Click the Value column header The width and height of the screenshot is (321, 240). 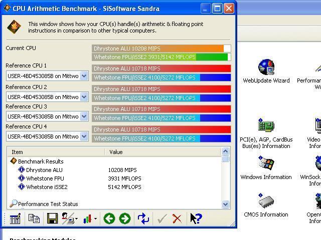click(163, 152)
